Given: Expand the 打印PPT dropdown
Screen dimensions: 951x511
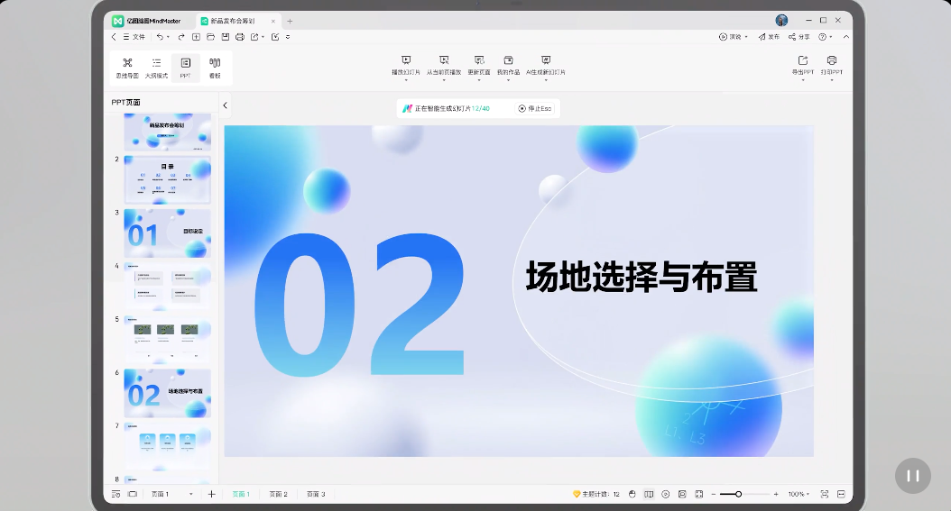Looking at the screenshot, I should pyautogui.click(x=831, y=80).
